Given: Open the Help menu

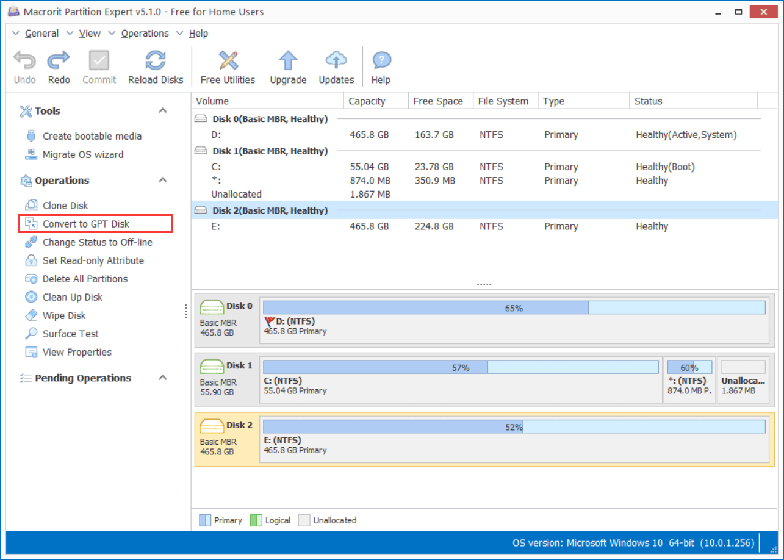Looking at the screenshot, I should [198, 34].
